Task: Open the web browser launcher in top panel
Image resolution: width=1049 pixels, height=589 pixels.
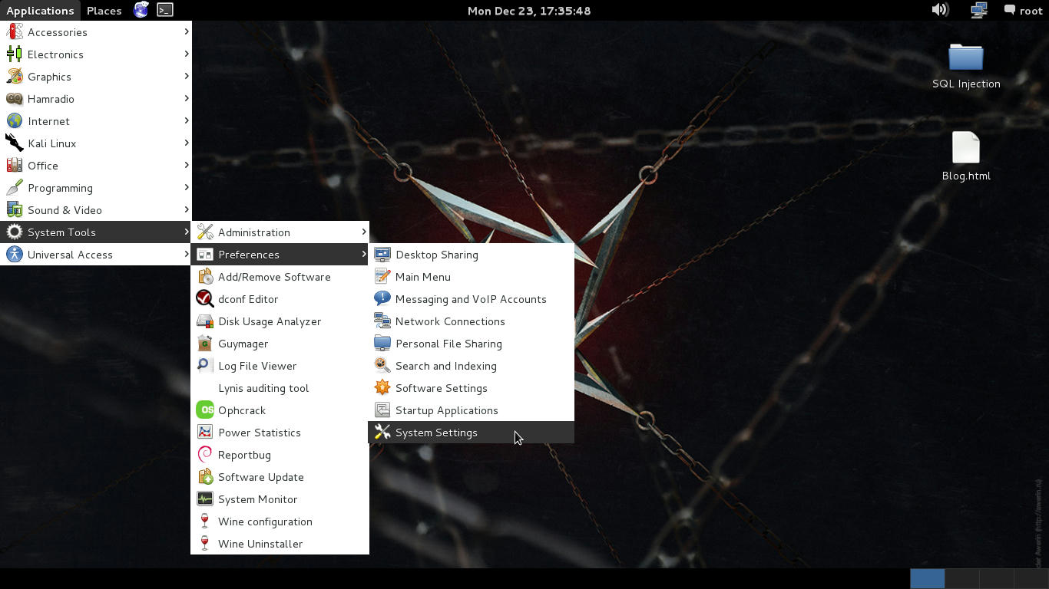Action: click(x=141, y=10)
